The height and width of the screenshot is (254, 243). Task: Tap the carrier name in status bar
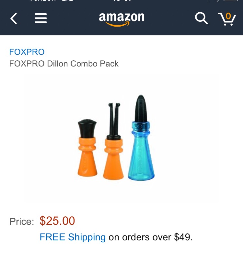[x=43, y=0]
